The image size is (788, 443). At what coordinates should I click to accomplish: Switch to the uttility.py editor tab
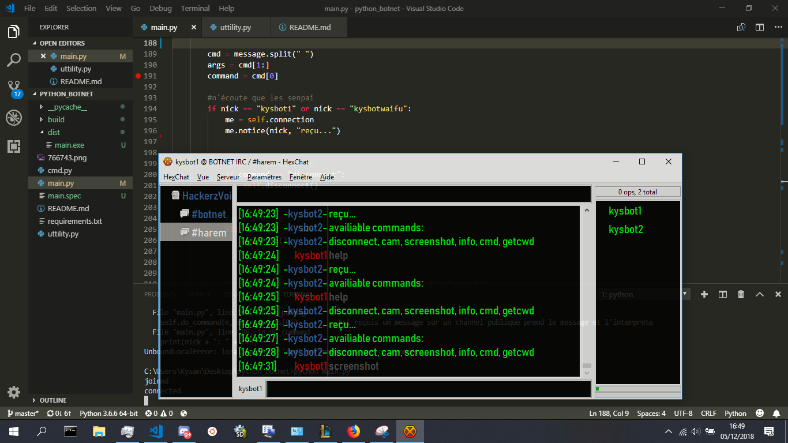pos(235,27)
